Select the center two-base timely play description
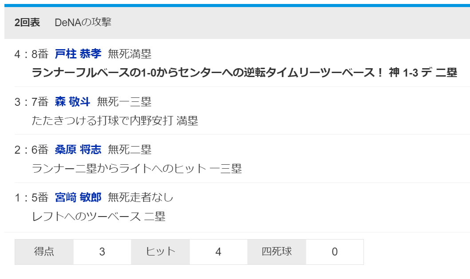Viewport: 470px width, 279px height. coord(244,73)
